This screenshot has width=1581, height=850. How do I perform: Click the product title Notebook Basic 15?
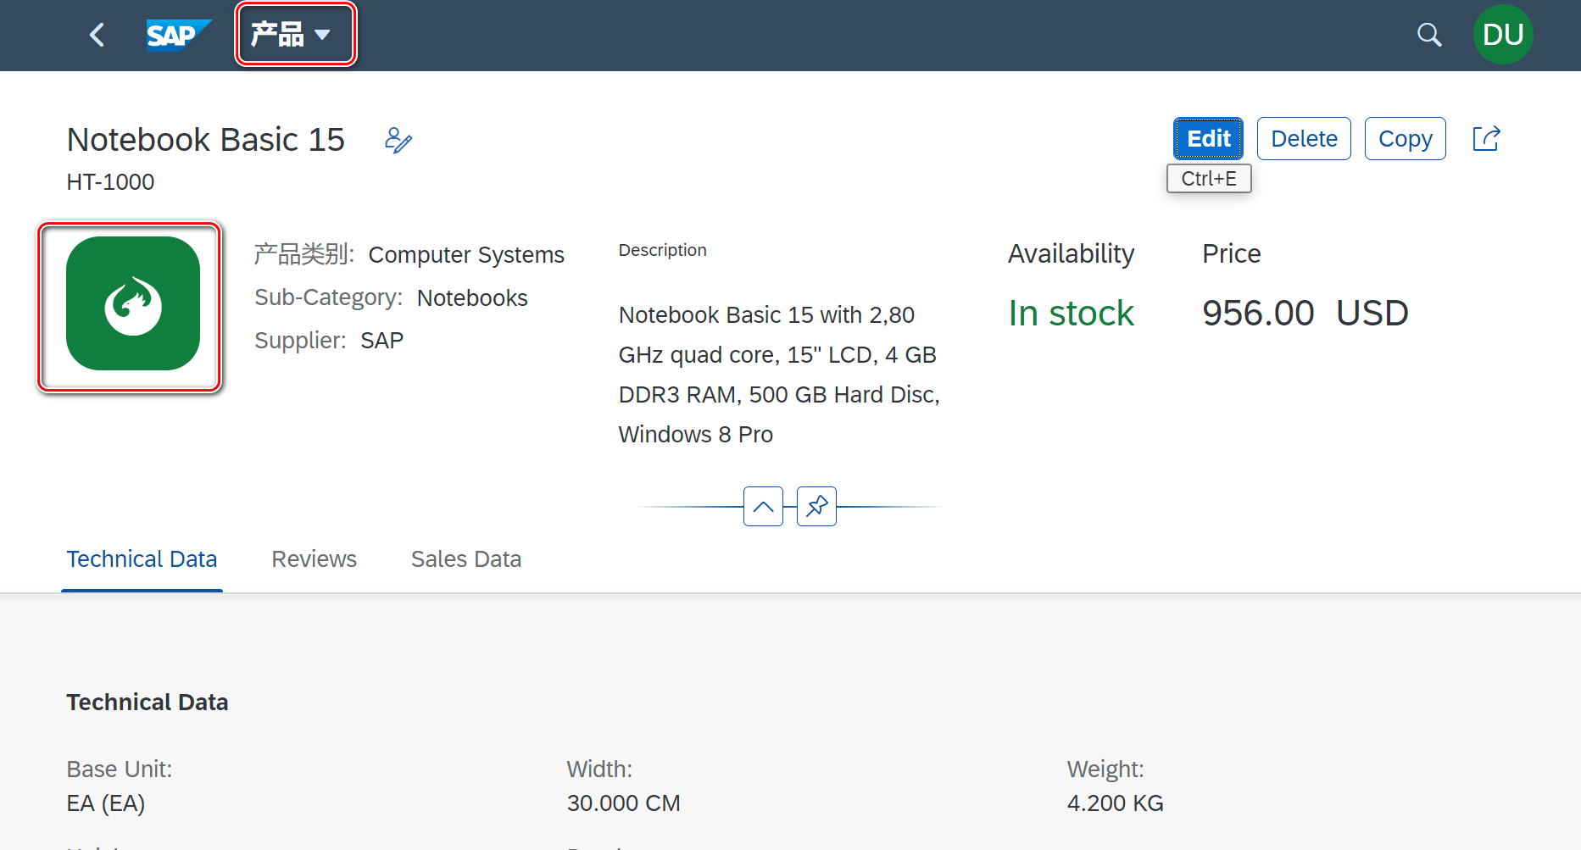tap(206, 140)
